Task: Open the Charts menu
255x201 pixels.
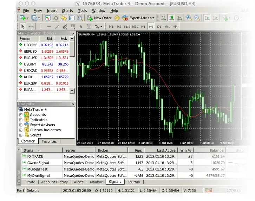Action: (67, 11)
